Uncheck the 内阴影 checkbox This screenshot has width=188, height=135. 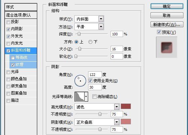click(x=8, y=29)
